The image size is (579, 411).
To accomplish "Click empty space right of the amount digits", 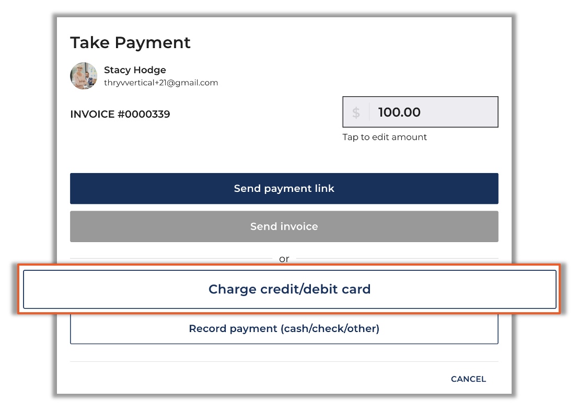I will tap(459, 112).
